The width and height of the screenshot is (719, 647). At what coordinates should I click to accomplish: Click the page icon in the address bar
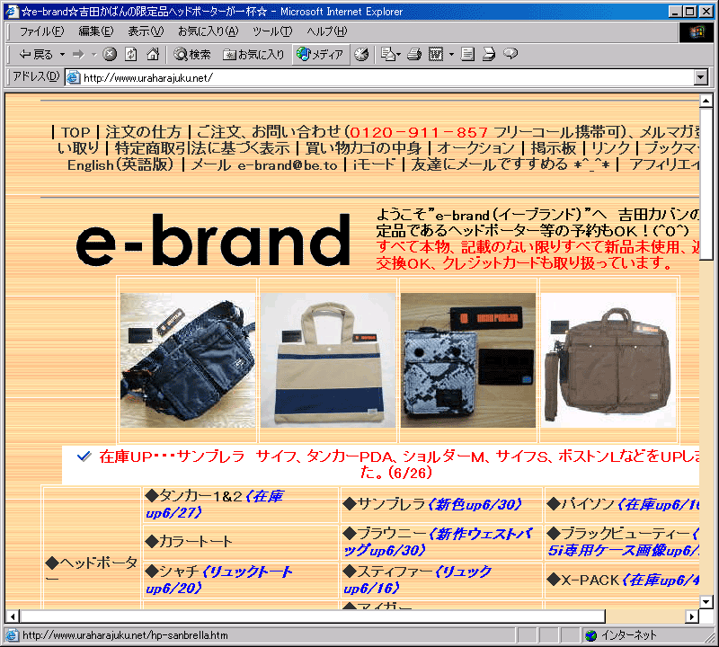[74, 77]
